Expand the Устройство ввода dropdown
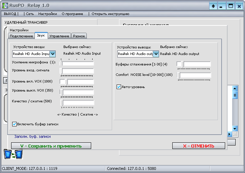 coord(53,54)
